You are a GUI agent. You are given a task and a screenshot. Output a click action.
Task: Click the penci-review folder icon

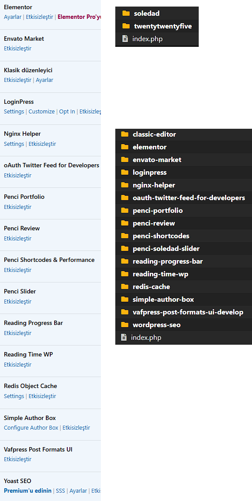coord(124,223)
